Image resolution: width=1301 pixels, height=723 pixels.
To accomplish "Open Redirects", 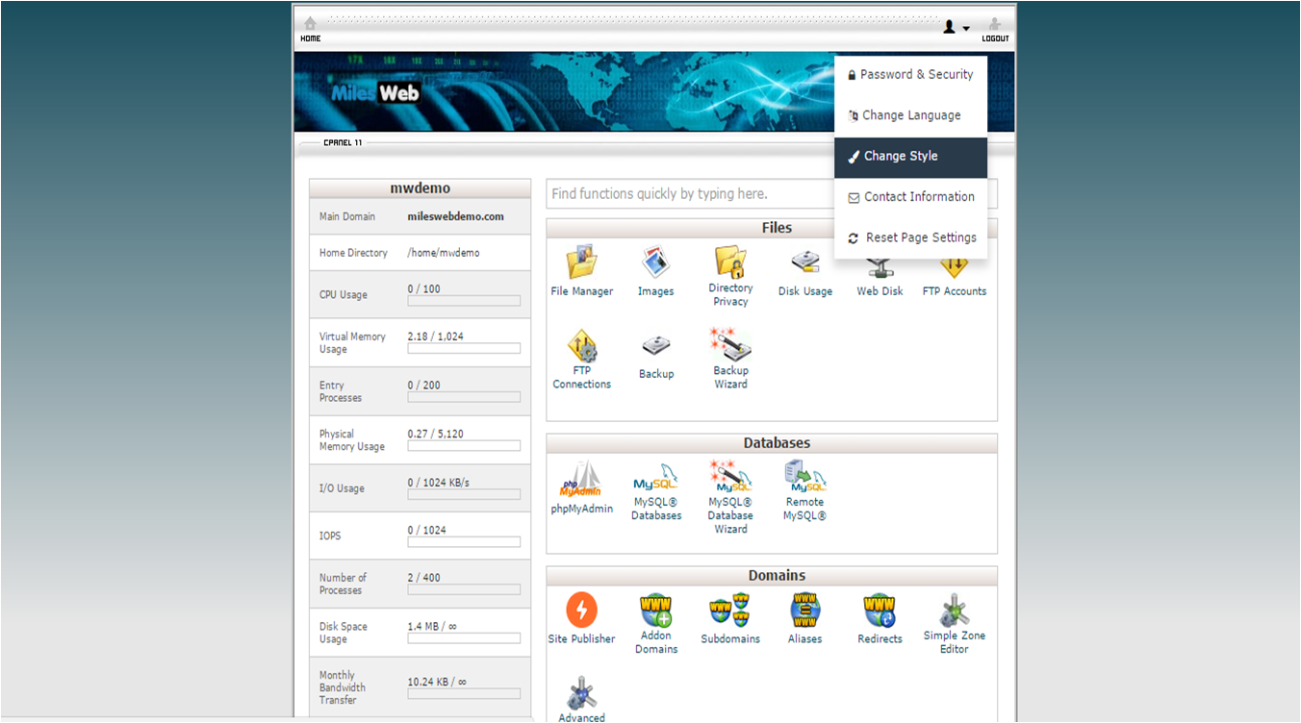I will coord(880,610).
